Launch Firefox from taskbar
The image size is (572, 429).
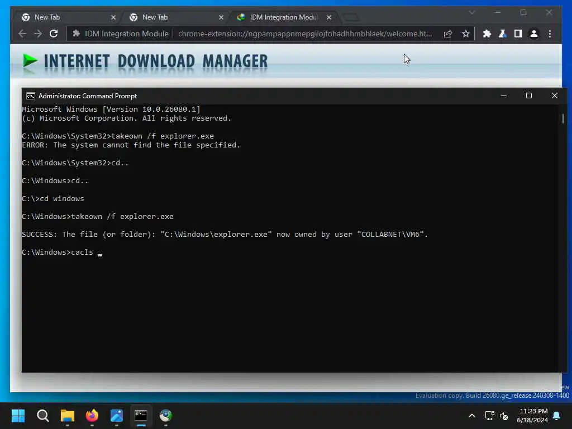[92, 416]
